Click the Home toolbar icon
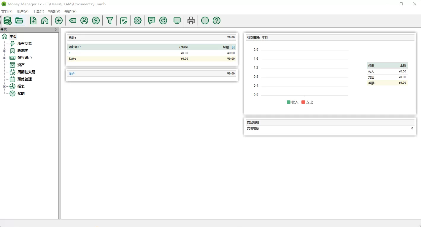Viewport: 421px width, 227px height. 44,20
